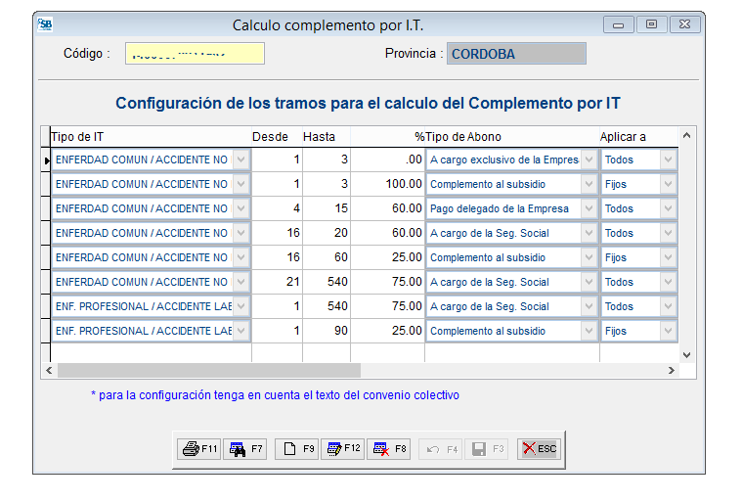Click the blank page F9 new record button
Image resolution: width=742 pixels, height=502 pixels.
pyautogui.click(x=297, y=449)
